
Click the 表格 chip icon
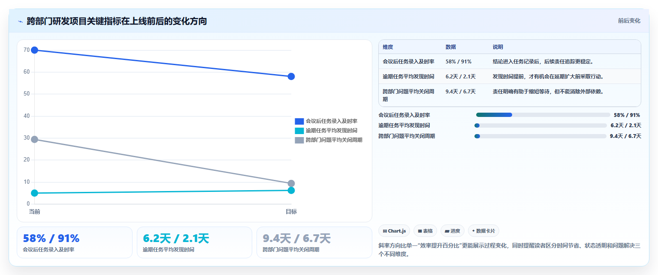coord(420,231)
